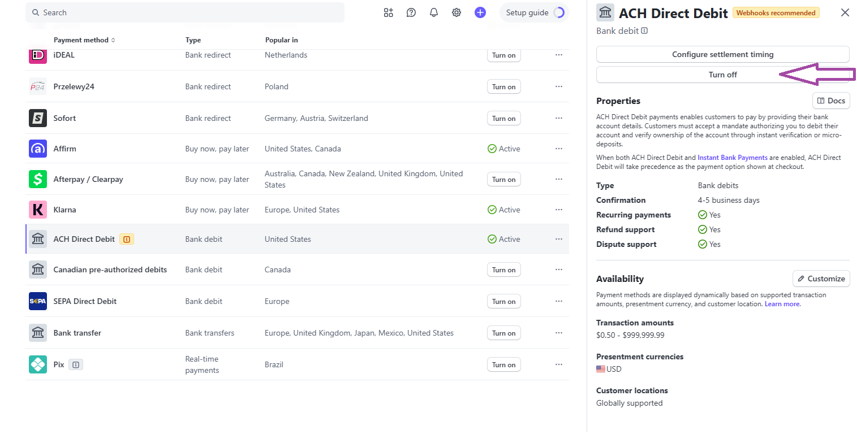Close the ACH Direct Debit side panel

click(845, 12)
